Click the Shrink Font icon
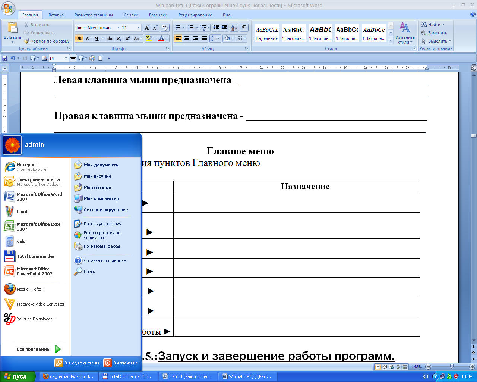This screenshot has height=382, width=477. tap(155, 28)
